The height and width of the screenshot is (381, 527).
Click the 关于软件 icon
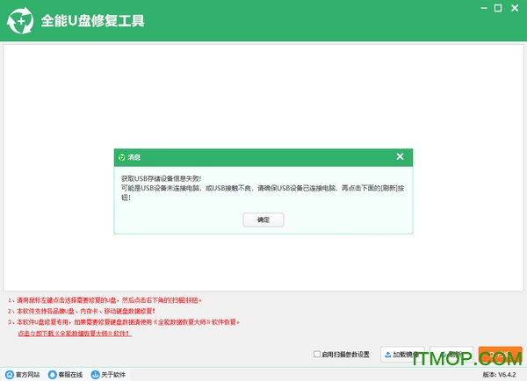96,374
